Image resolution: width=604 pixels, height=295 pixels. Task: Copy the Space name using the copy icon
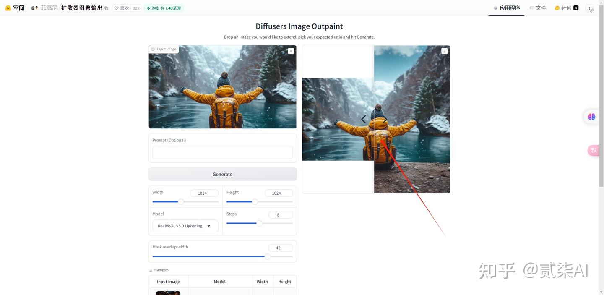[x=106, y=8]
